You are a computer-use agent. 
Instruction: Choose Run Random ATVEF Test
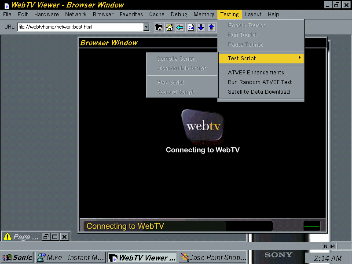[x=260, y=82]
